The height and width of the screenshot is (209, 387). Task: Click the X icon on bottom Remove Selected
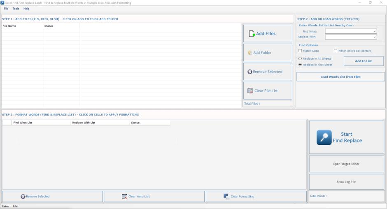tap(23, 196)
